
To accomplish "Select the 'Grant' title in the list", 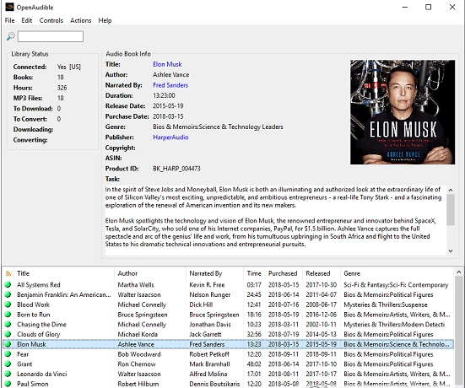I will (x=24, y=364).
